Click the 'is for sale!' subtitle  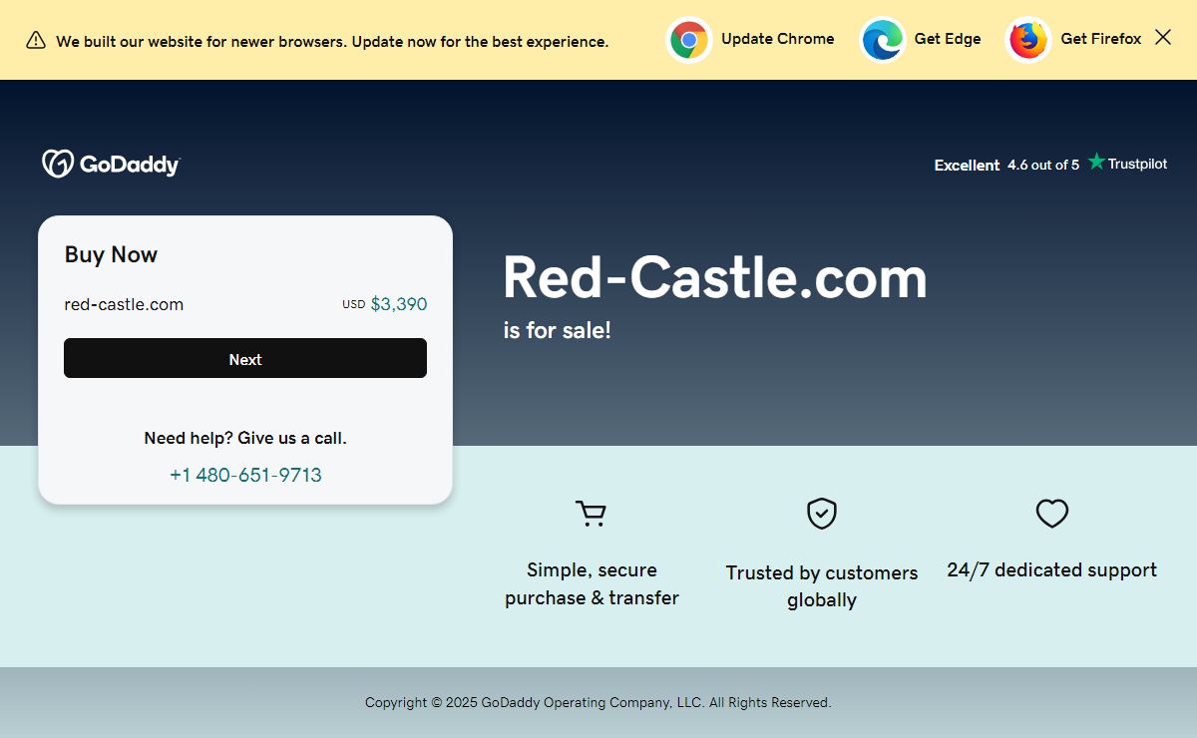coord(557,330)
